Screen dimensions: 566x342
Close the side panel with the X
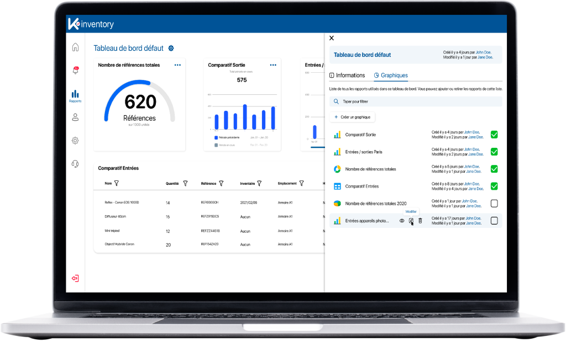click(332, 38)
